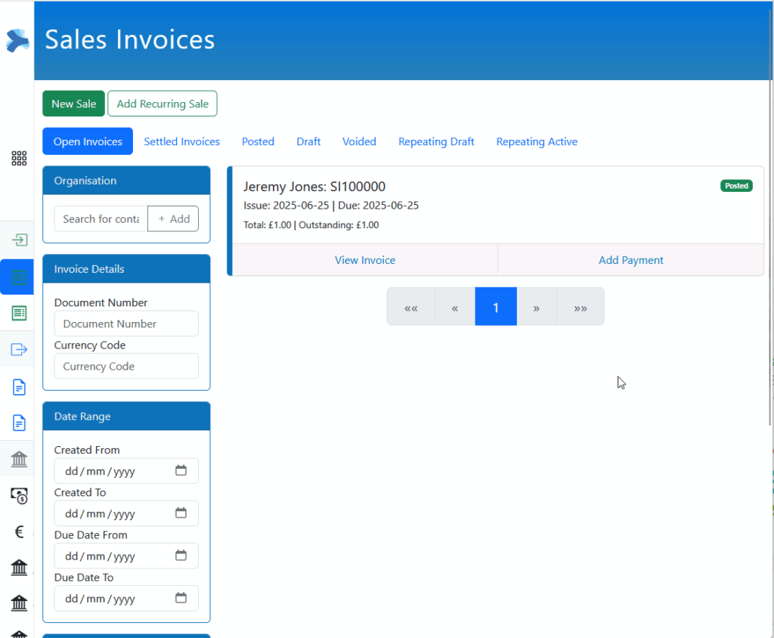Open the Created To calendar picker
774x638 pixels.
181,513
